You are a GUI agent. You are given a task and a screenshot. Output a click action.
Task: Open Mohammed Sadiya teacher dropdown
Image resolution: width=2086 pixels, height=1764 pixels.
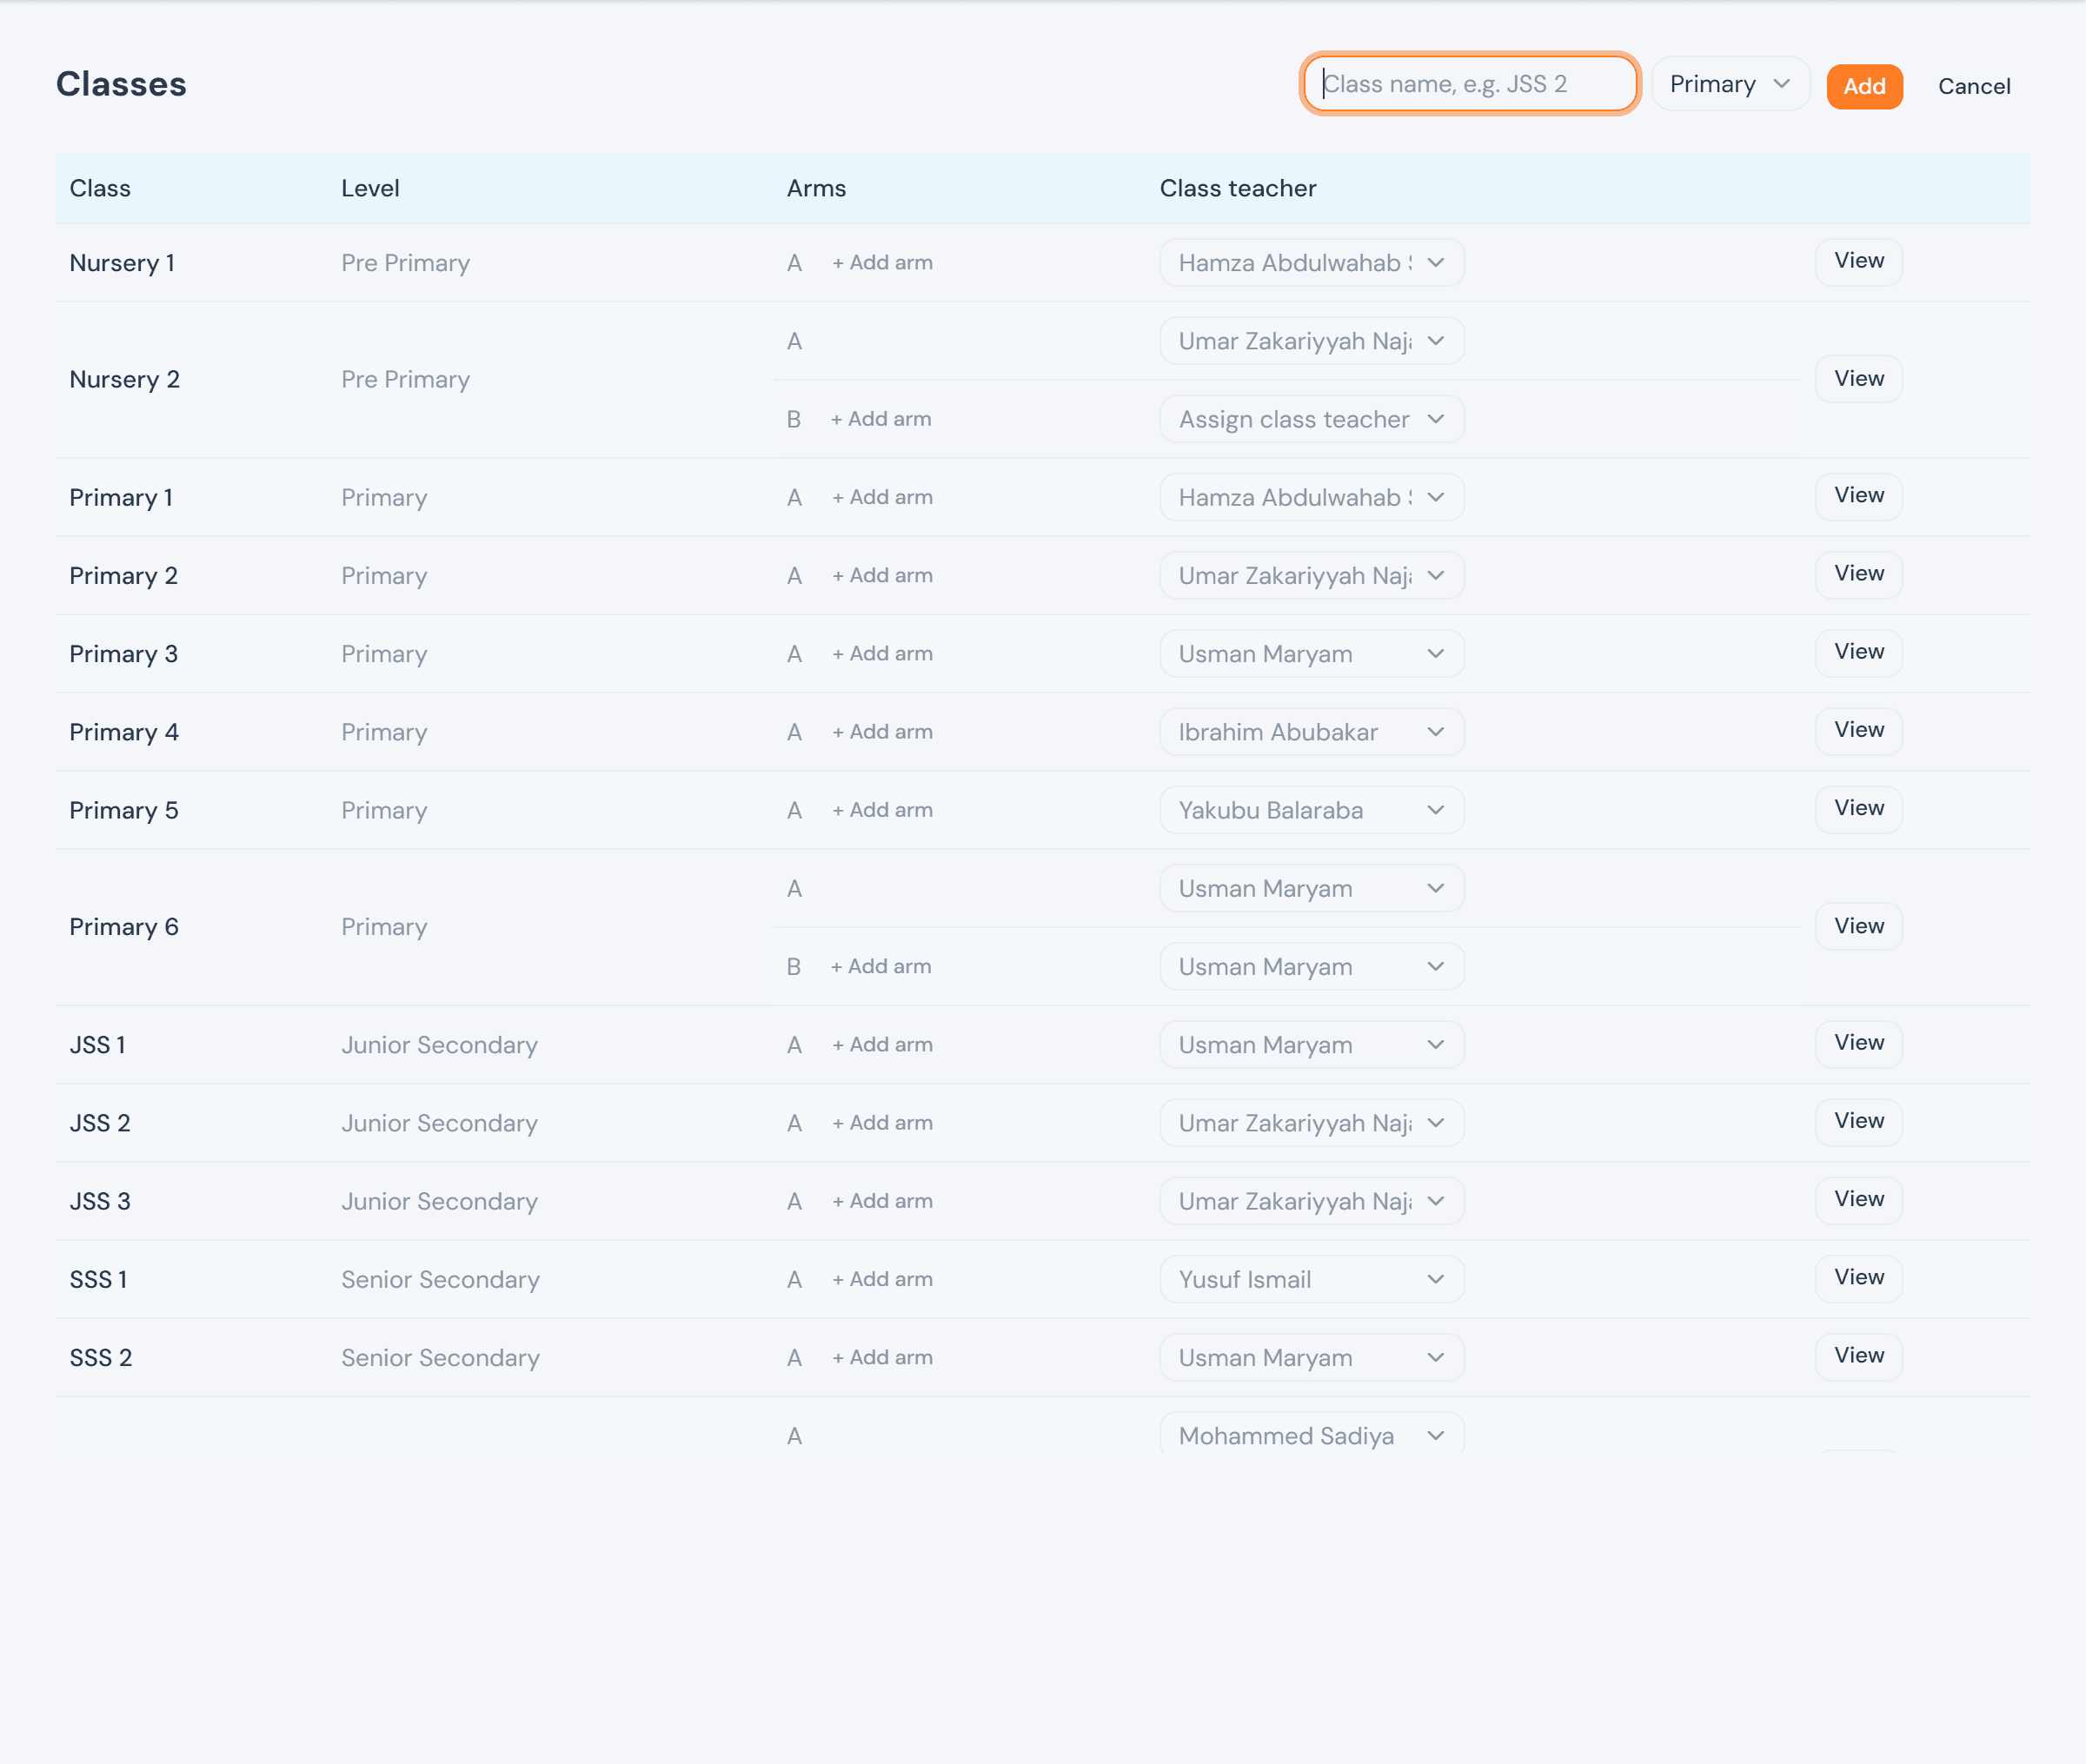1311,1435
